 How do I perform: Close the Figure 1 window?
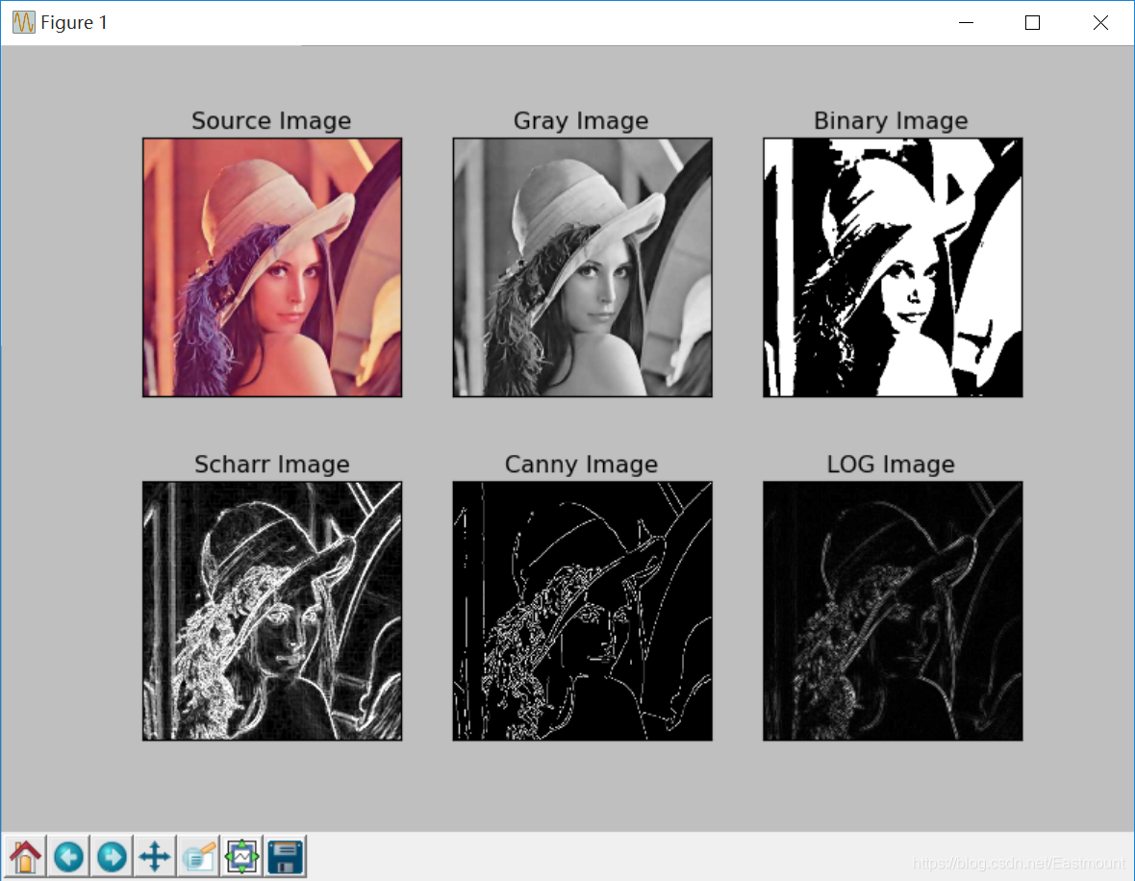tap(1100, 22)
